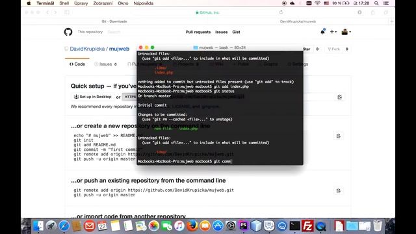416x234 pixels.
Task: Open Issues in the GitHub header
Action: pos(221,32)
